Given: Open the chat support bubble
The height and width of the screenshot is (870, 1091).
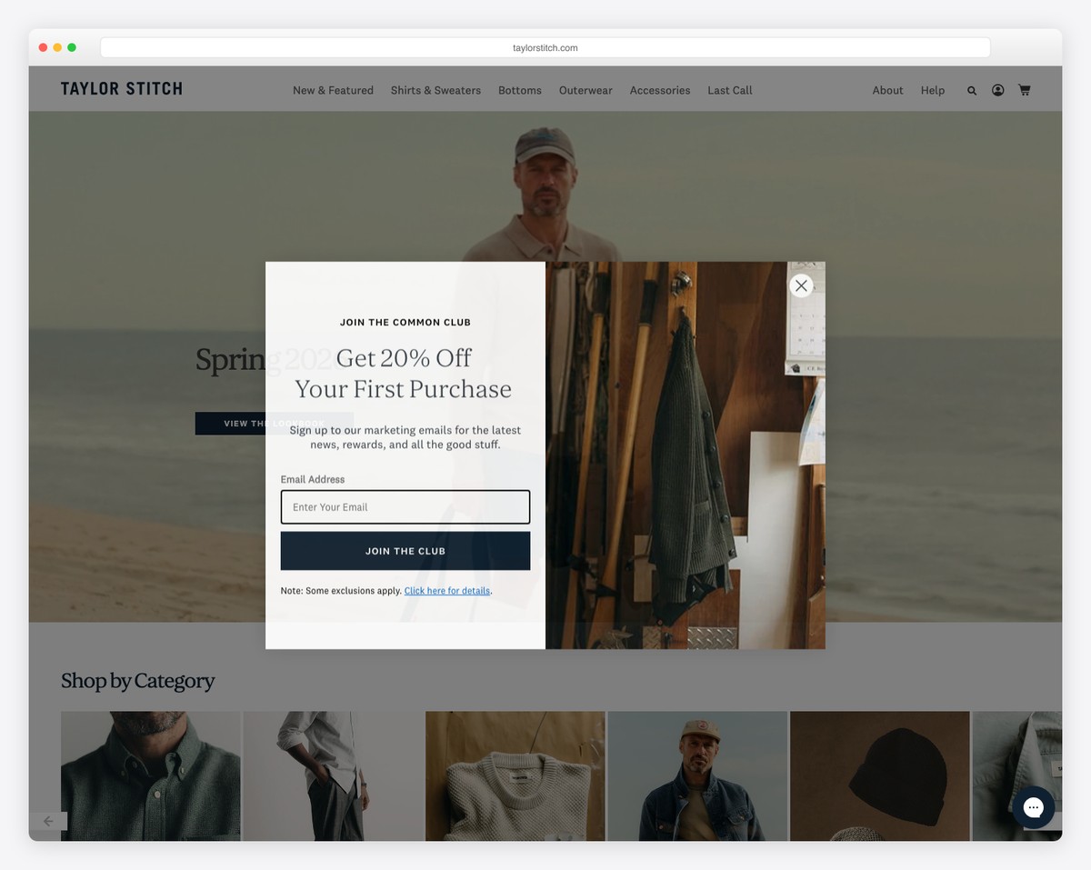Looking at the screenshot, I should 1033,807.
